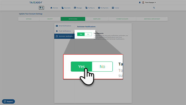Open the Messages page
186x105 pixels.
(78, 8)
